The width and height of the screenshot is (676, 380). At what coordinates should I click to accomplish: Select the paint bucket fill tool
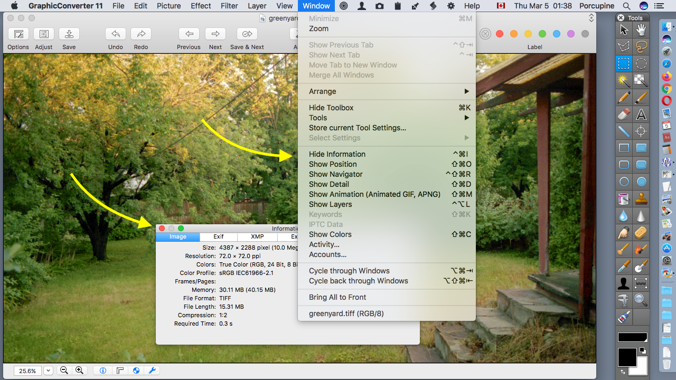pyautogui.click(x=624, y=199)
